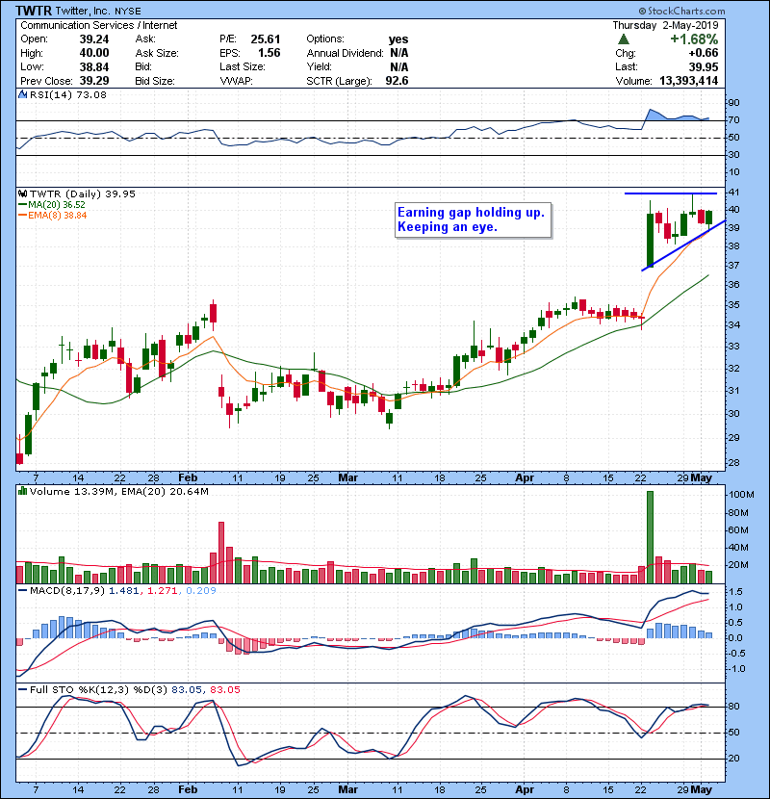Click the High value 40.00
The height and width of the screenshot is (799, 770).
[93, 53]
